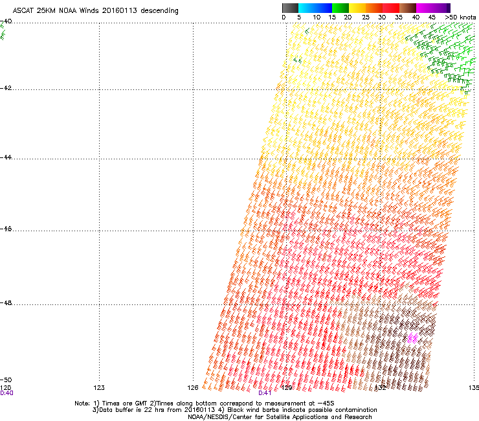This screenshot has height=421, width=479.
Task: Click the gray 0-5 knots legend swatch
Action: coord(290,8)
